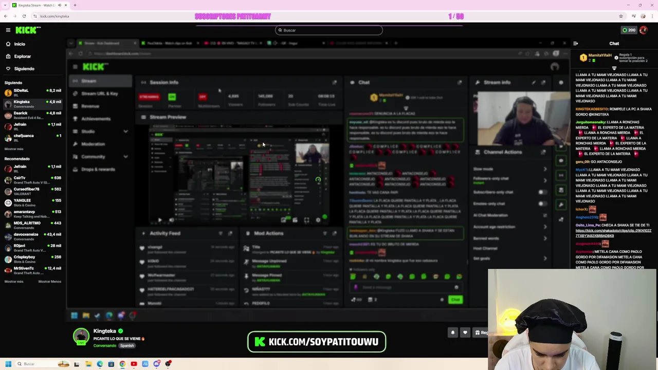Toggle Emotes-only chat switch
Image resolution: width=658 pixels, height=370 pixels.
tap(541, 204)
